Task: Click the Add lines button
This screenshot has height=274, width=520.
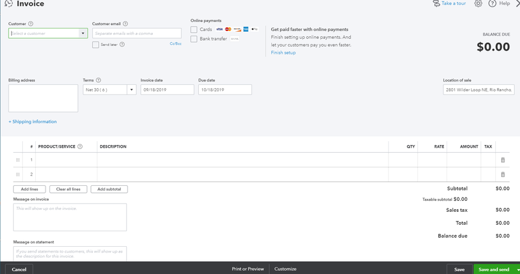Action: pyautogui.click(x=29, y=189)
